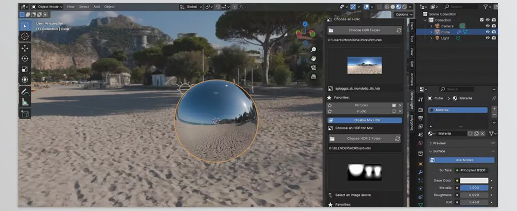Open the Object Mode dropdown
517x211 pixels.
[x=46, y=6]
